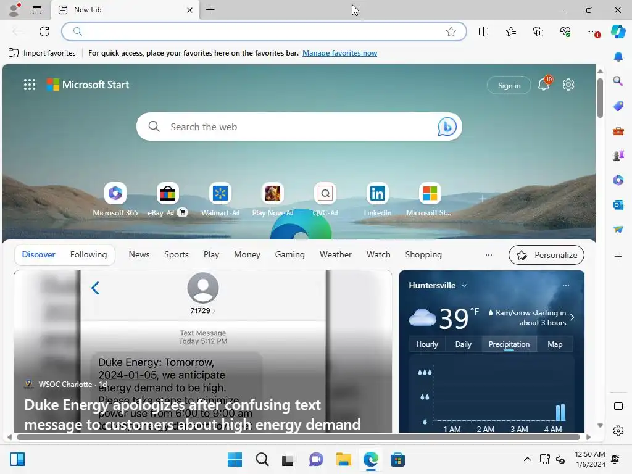Open Duke Energy news headline

tap(193, 414)
